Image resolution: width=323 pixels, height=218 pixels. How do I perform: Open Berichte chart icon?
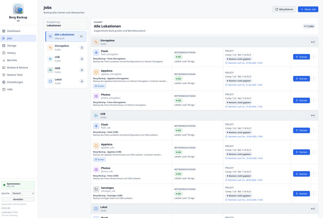pyautogui.click(x=4, y=60)
